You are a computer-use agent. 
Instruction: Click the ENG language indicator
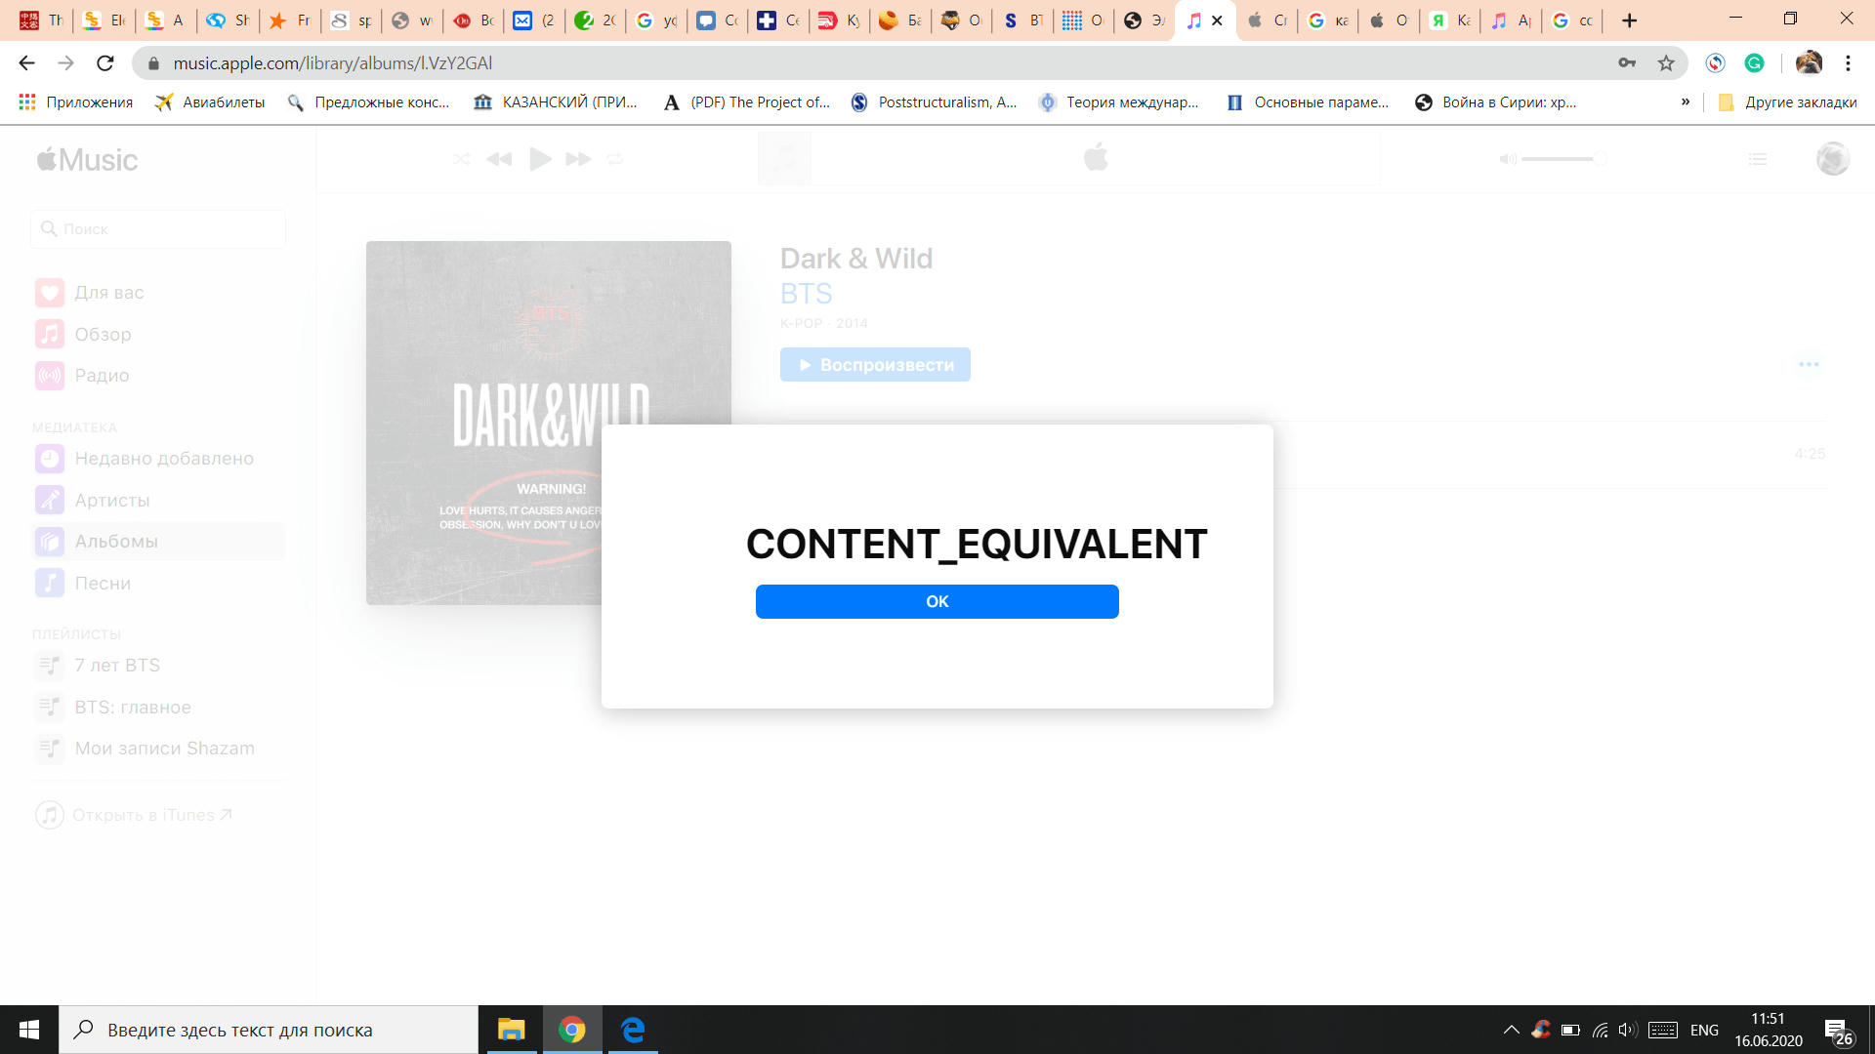point(1704,1030)
